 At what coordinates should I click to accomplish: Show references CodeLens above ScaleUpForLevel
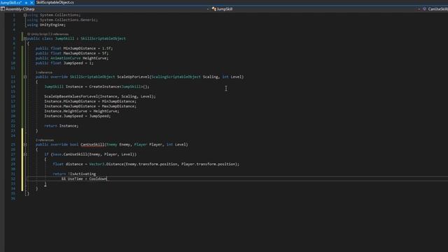(x=44, y=73)
